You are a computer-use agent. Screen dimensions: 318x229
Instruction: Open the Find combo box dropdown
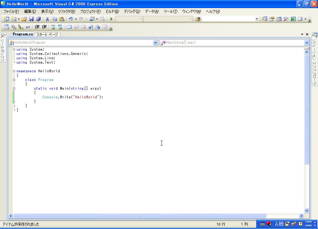pos(257,19)
